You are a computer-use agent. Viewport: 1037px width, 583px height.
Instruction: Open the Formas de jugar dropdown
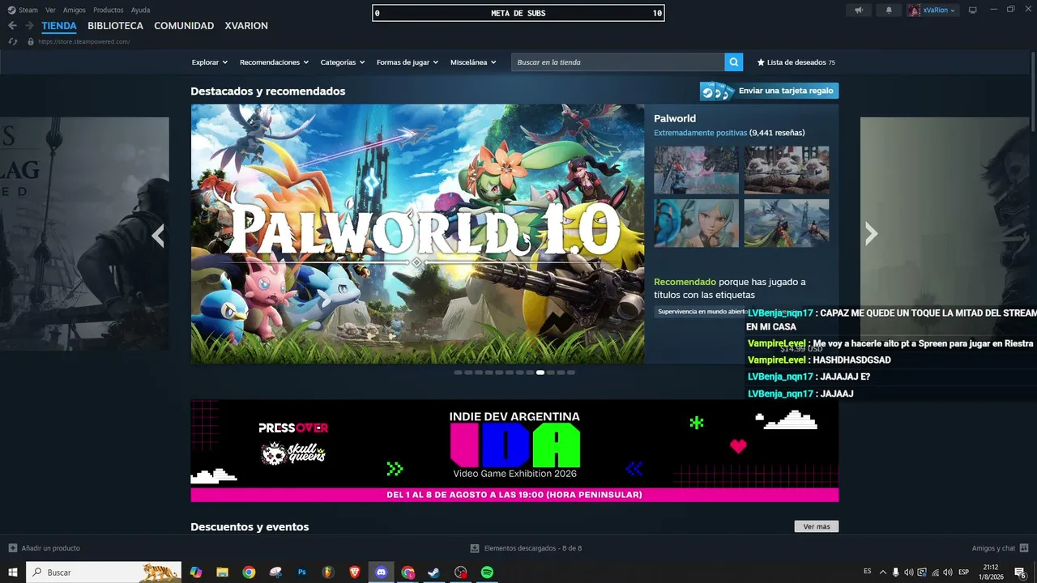(x=408, y=62)
